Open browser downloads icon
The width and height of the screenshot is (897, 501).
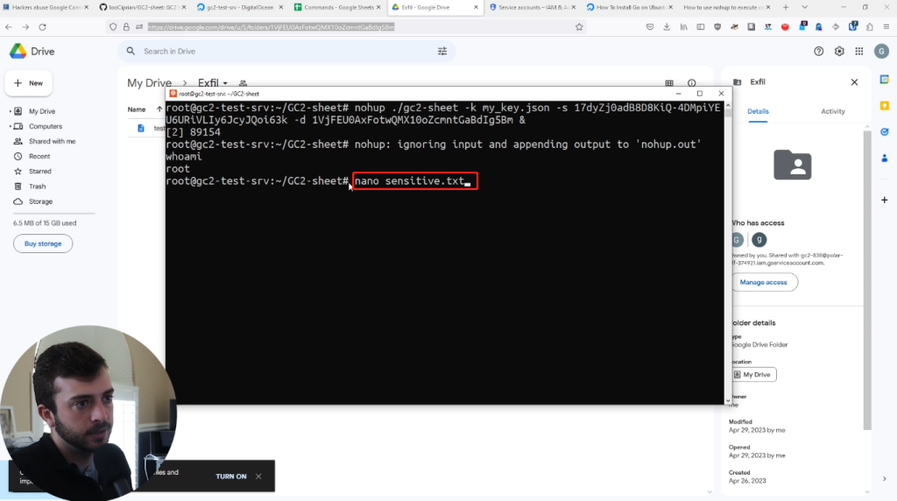(667, 27)
